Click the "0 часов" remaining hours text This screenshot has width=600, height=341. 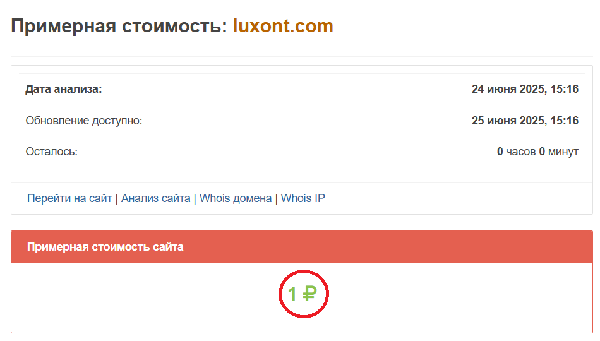(515, 152)
